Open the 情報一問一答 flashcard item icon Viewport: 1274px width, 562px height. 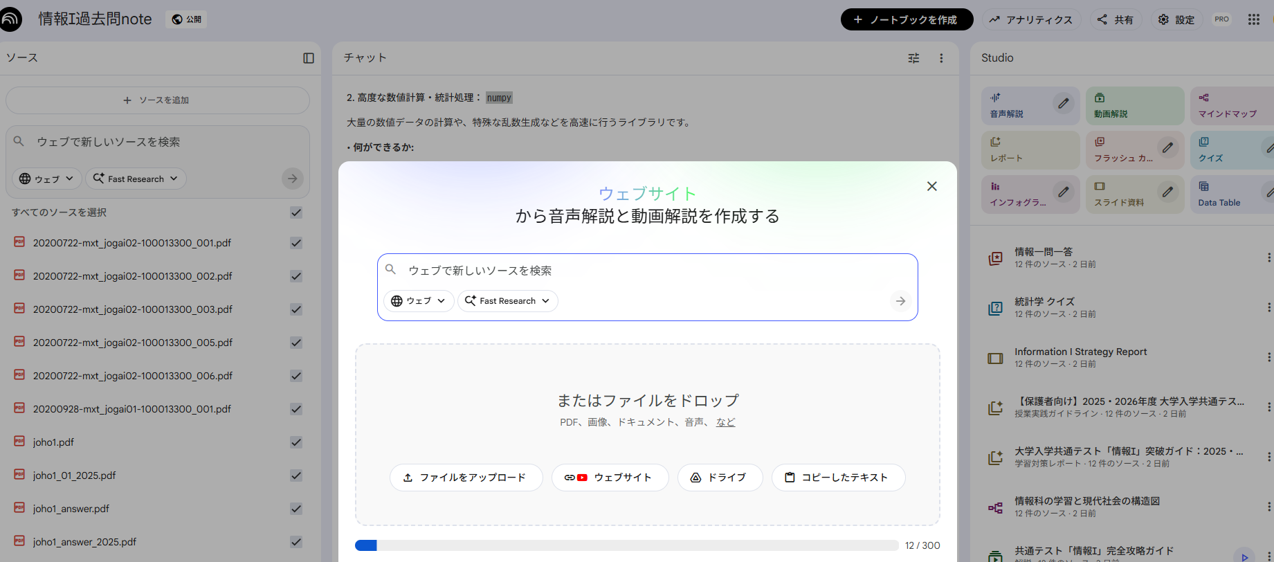point(995,258)
